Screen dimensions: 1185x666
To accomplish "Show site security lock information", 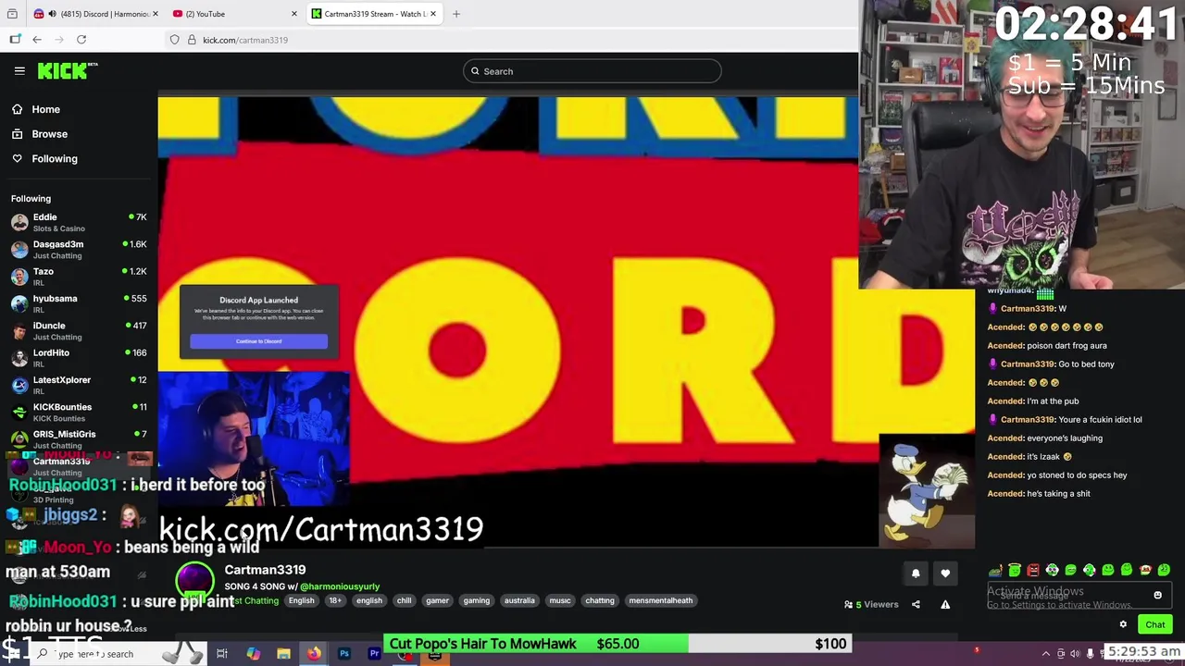I will (x=192, y=40).
